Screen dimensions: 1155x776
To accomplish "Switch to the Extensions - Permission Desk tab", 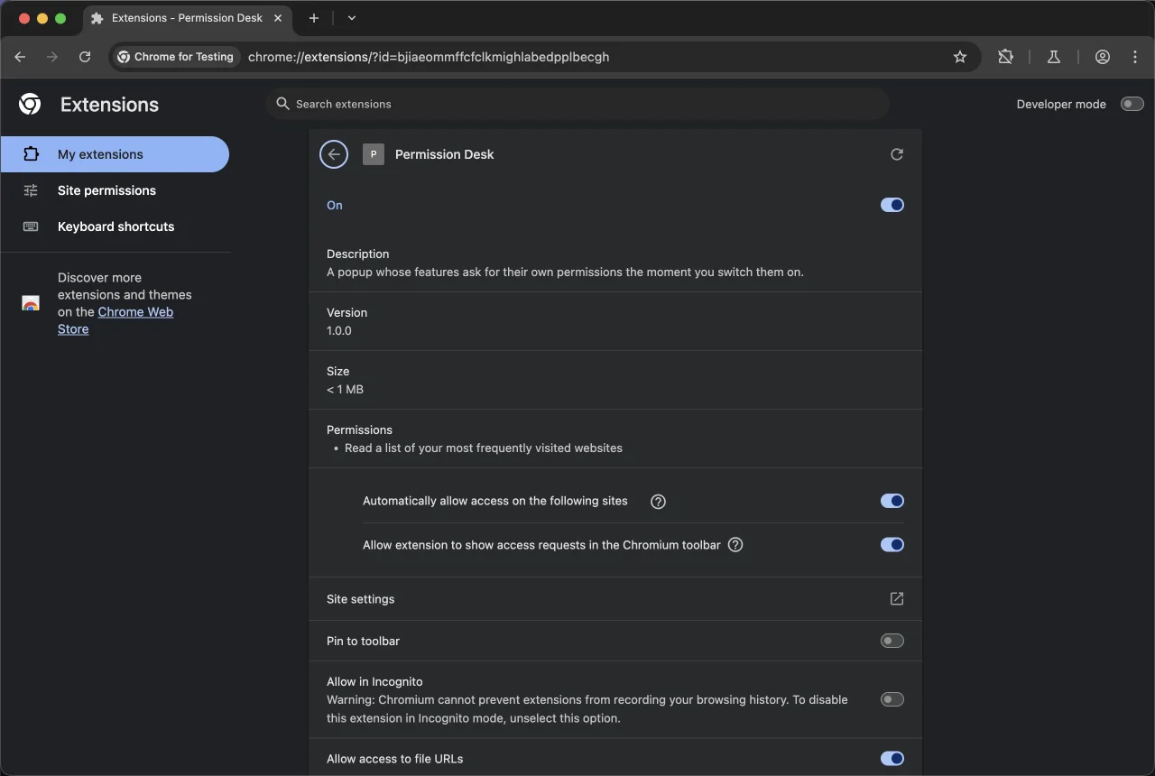I will point(188,18).
